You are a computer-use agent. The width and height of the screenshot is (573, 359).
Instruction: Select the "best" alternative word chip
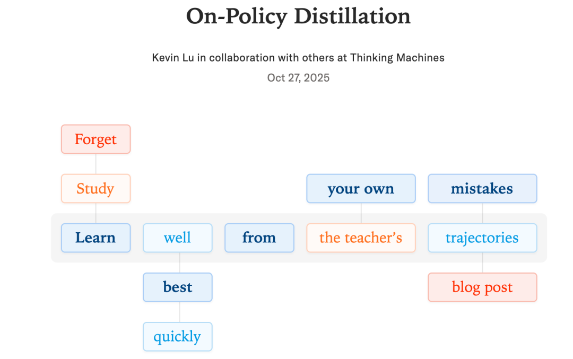(x=177, y=287)
